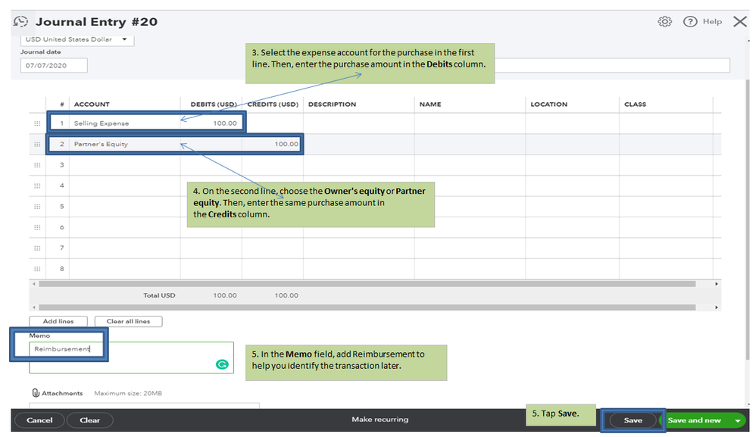Select the drag handle on row 8
This screenshot has width=756, height=437.
[37, 269]
